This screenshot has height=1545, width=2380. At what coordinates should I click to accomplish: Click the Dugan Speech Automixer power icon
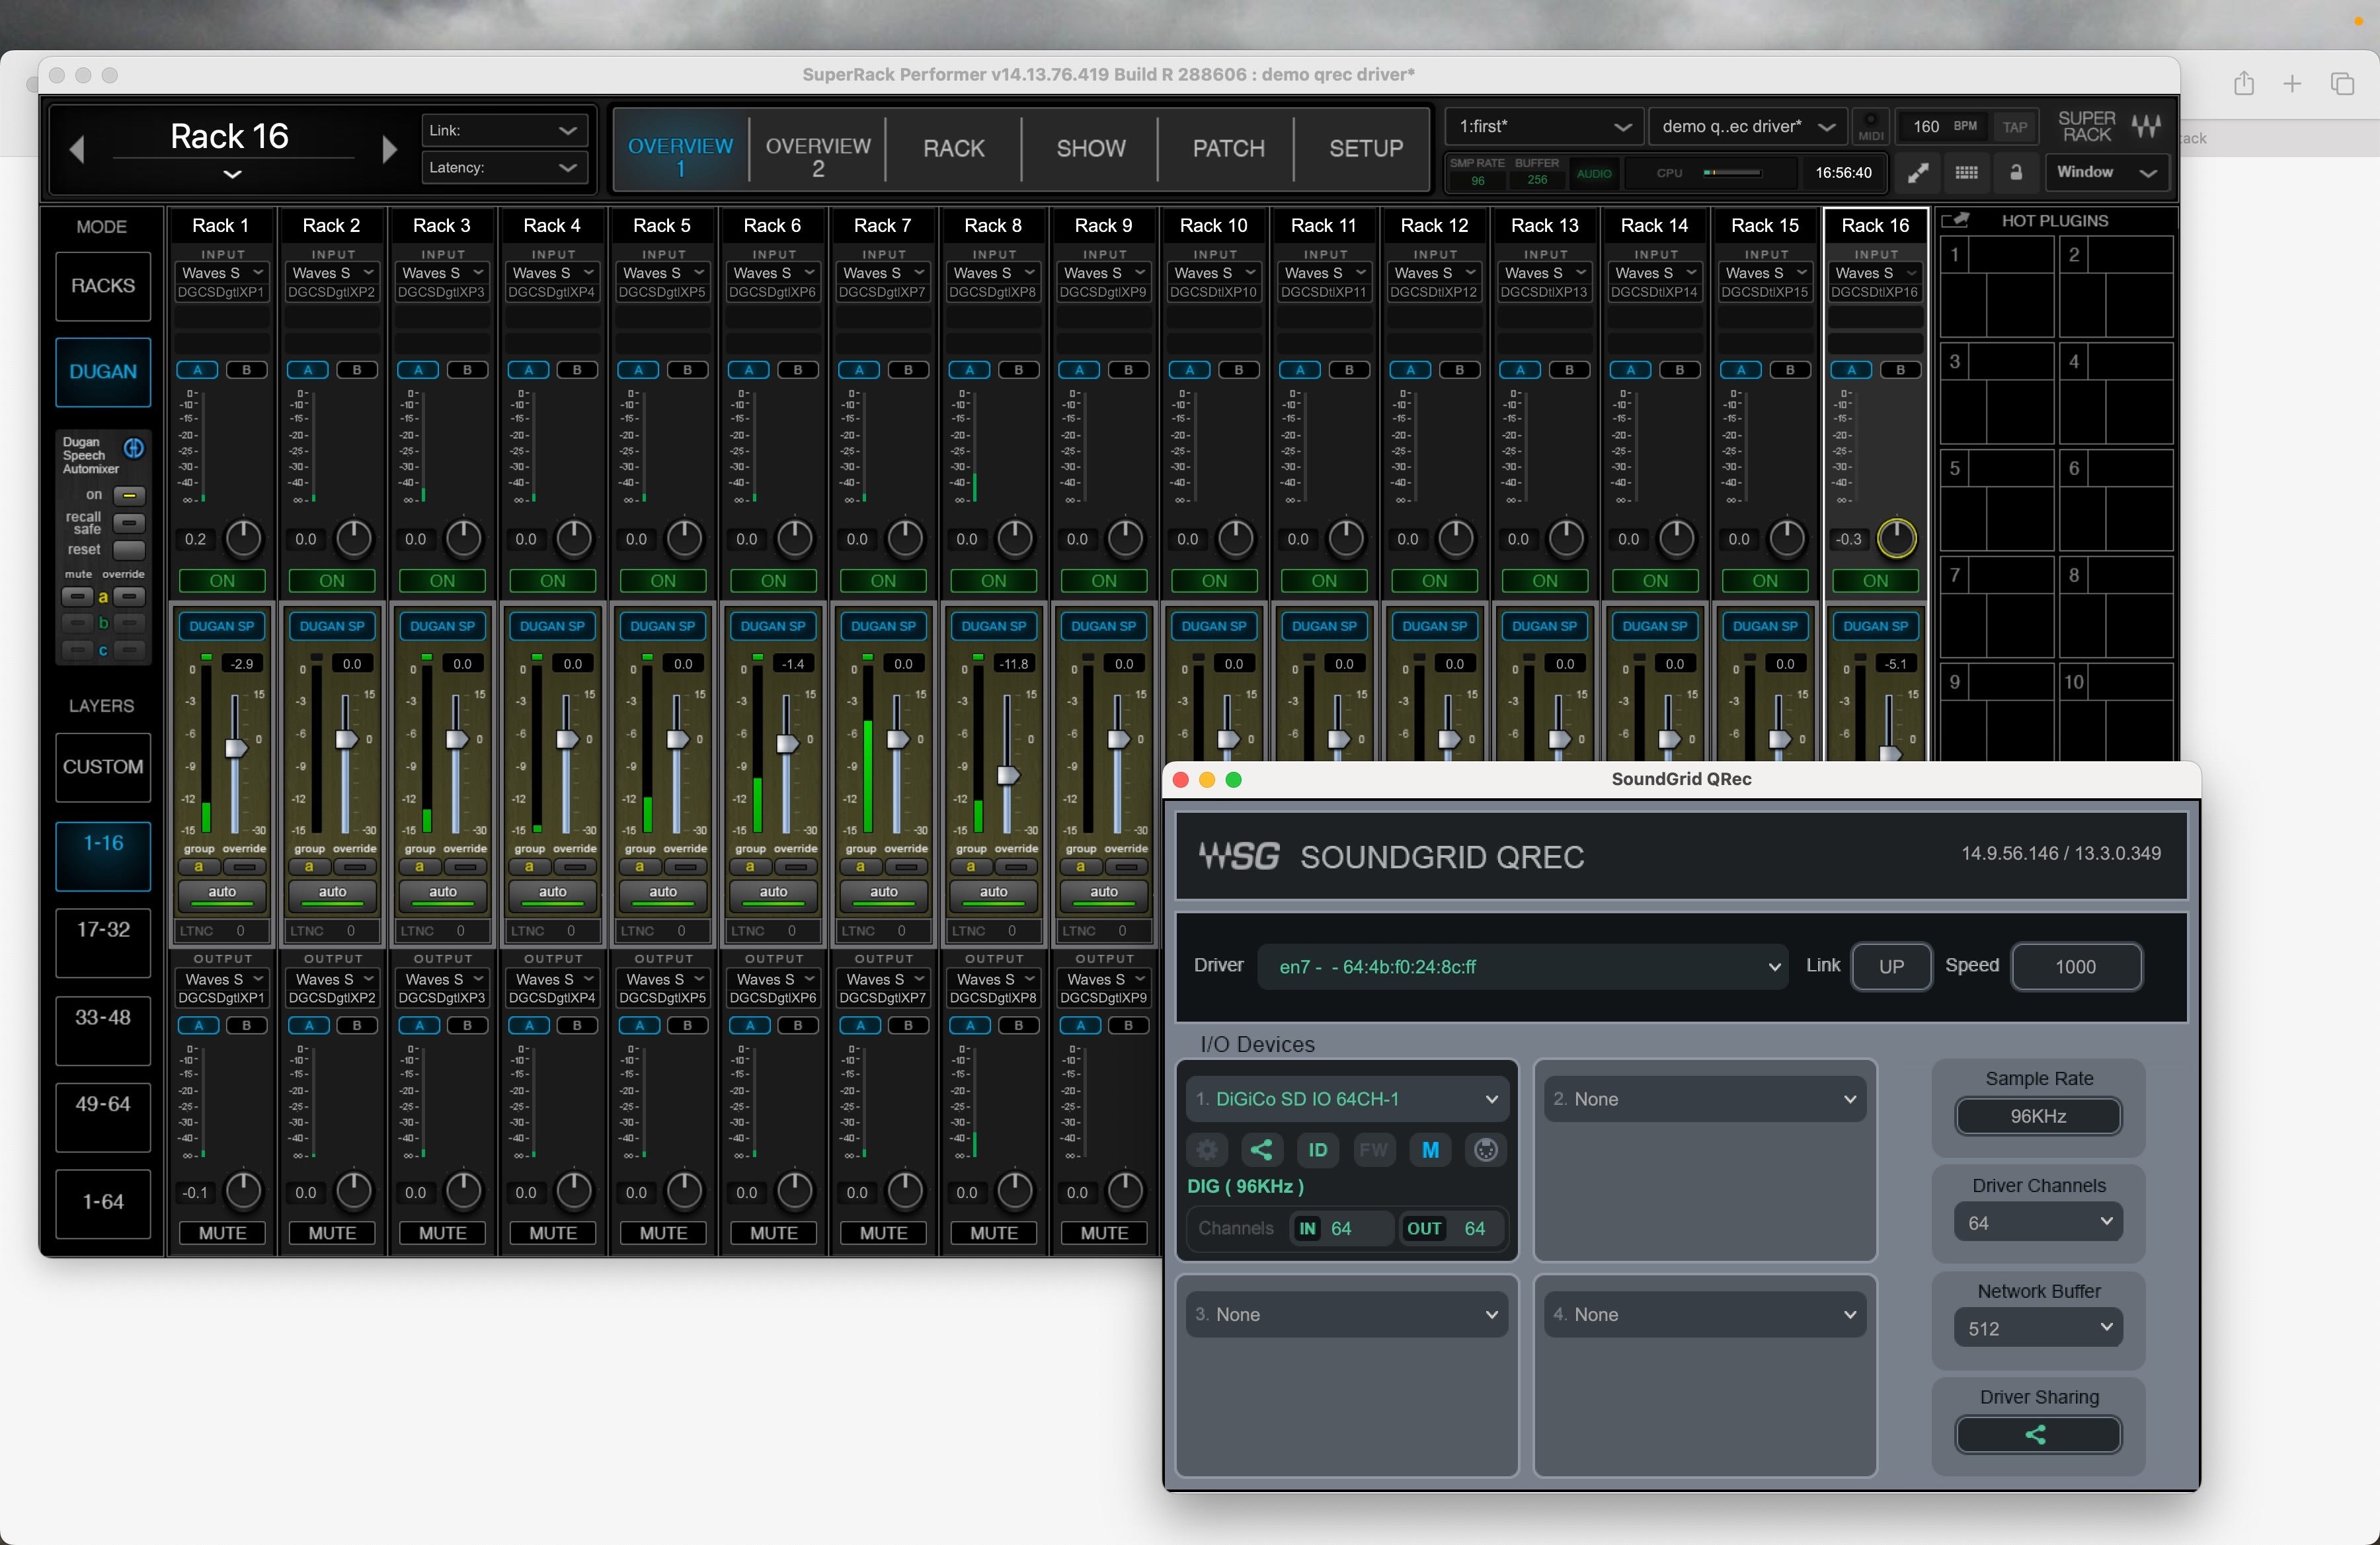coord(133,448)
